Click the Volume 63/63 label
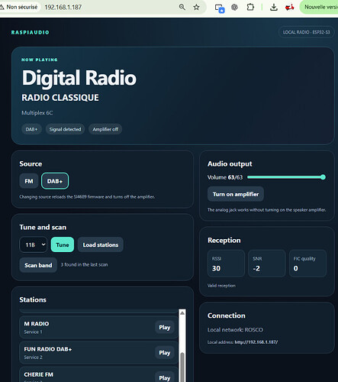The height and width of the screenshot is (382, 338). (x=225, y=177)
